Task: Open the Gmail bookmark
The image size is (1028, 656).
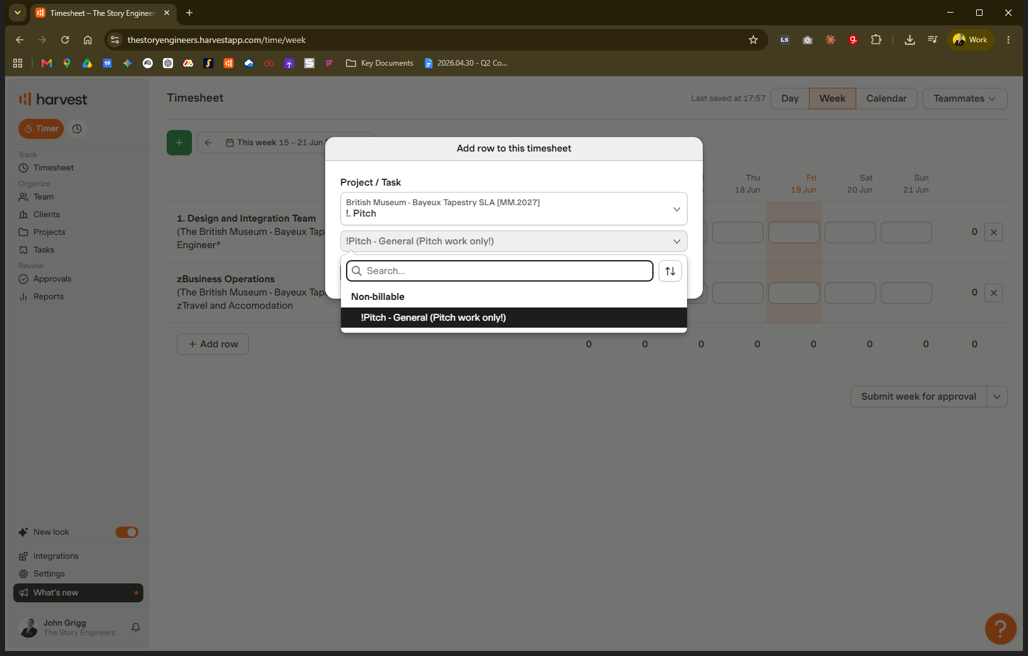Action: tap(46, 63)
